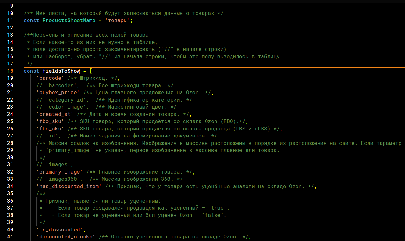
Task: Click the comment 'Идентификатор категории.'
Action: [145, 100]
